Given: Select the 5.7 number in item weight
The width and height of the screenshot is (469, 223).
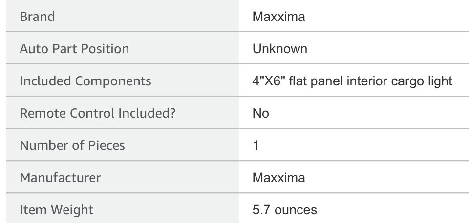Looking at the screenshot, I should coord(262,210).
